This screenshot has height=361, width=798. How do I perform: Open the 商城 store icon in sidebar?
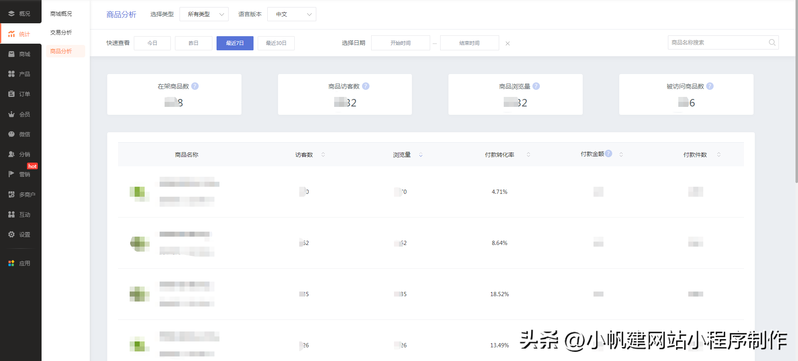pyautogui.click(x=12, y=54)
